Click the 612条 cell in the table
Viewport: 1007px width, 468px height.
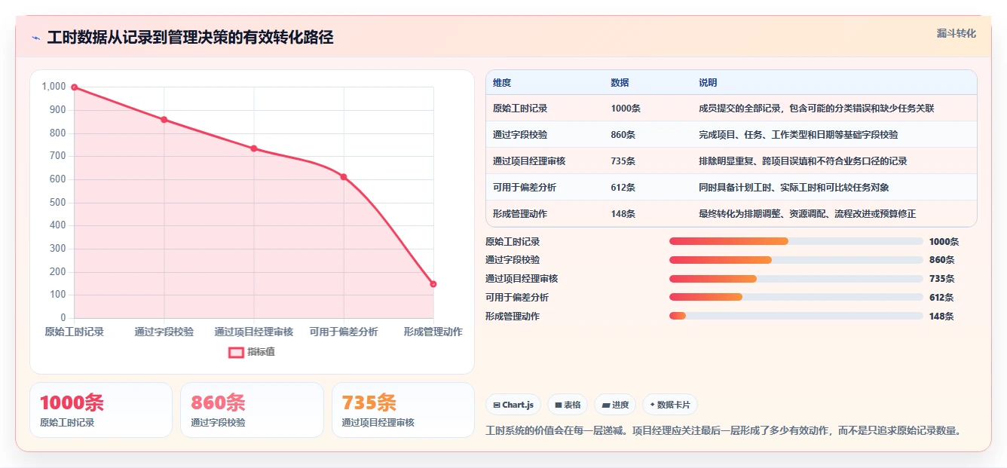click(x=623, y=188)
